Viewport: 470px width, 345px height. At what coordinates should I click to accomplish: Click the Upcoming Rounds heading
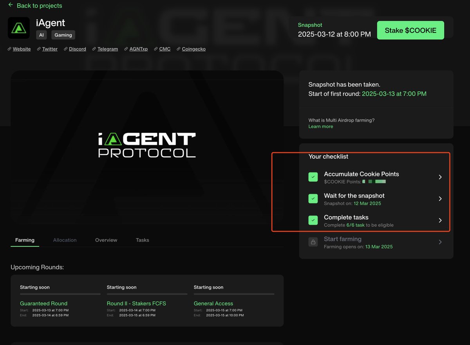coord(37,267)
